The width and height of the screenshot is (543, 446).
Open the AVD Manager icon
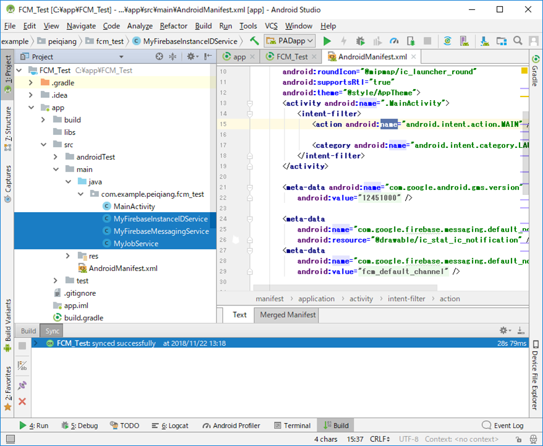pos(464,41)
